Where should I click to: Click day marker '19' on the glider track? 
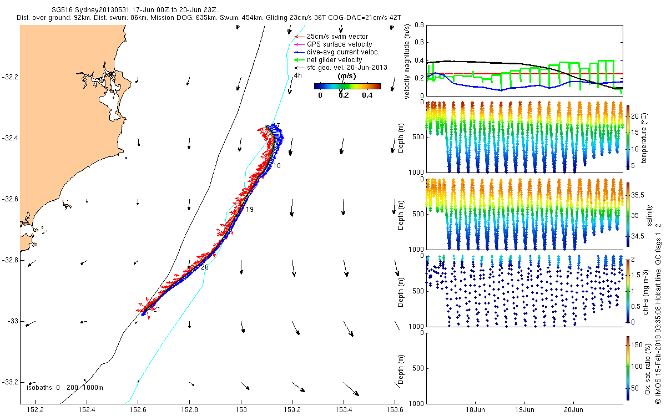(x=250, y=210)
